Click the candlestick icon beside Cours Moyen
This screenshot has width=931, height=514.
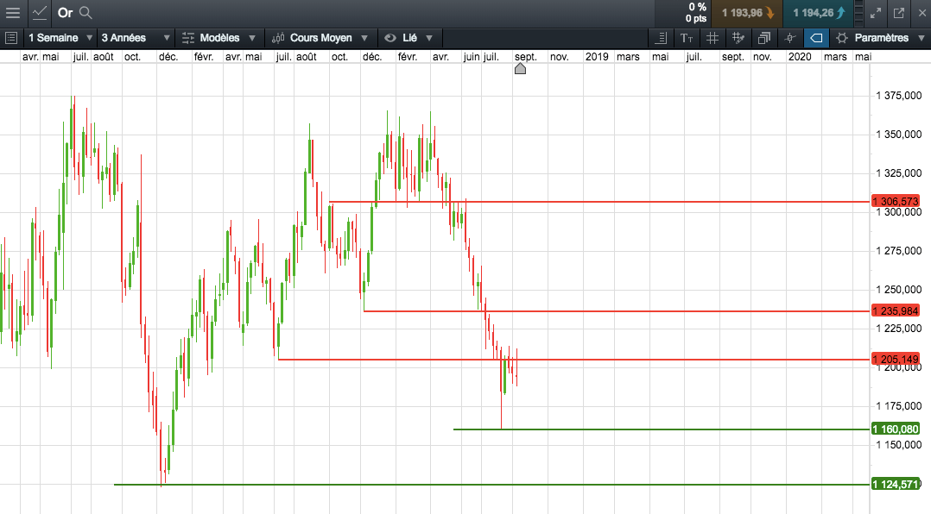coord(278,38)
